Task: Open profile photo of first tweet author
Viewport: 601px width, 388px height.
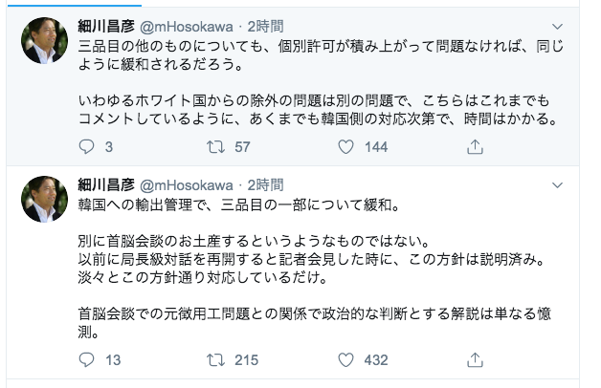Action: [x=44, y=42]
